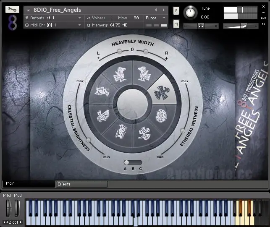Increase volume with the plus end
The height and width of the screenshot is (227, 270).
[x=256, y=26]
